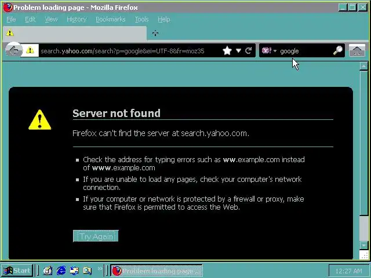The width and height of the screenshot is (371, 278).
Task: Click the 12:27 AM taskbar clock
Action: coord(348,271)
